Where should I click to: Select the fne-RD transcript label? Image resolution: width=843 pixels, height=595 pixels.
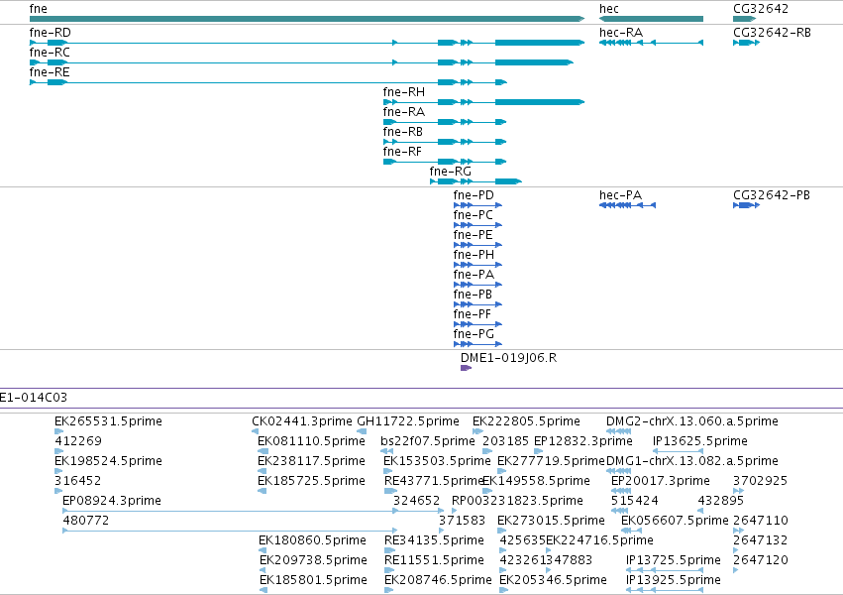click(50, 33)
